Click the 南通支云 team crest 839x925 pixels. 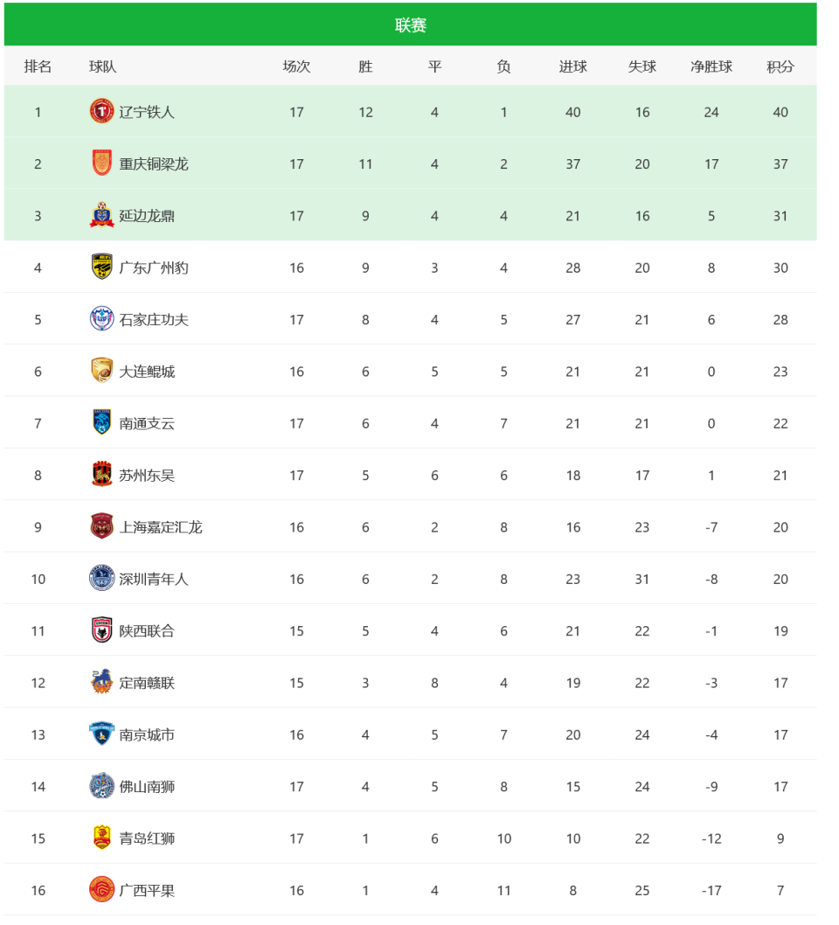pos(101,423)
